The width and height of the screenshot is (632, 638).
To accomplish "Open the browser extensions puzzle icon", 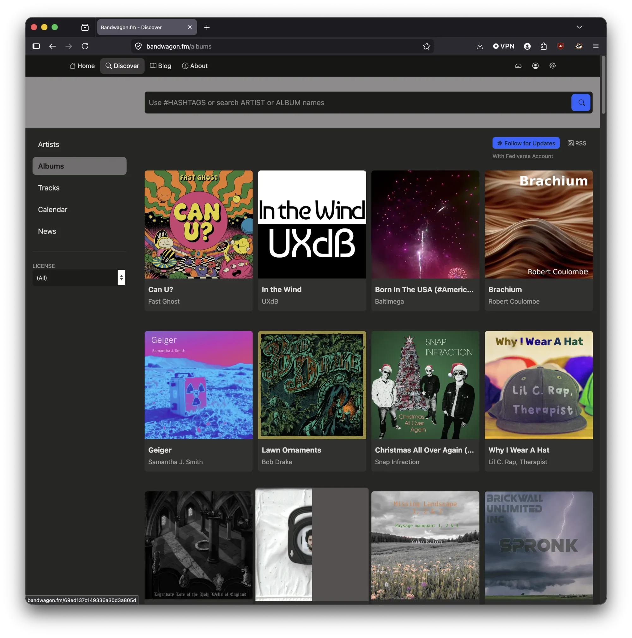I will tap(544, 46).
